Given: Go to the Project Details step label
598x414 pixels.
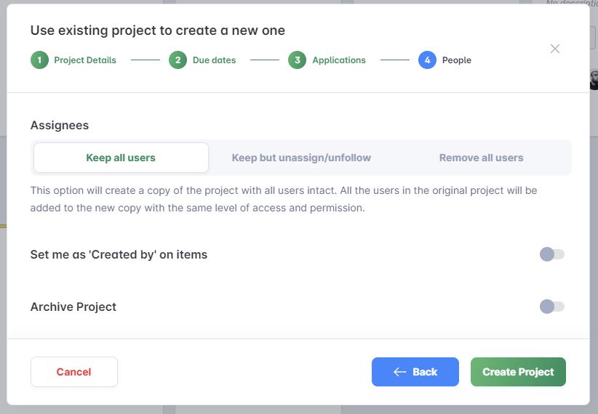Looking at the screenshot, I should 85,60.
